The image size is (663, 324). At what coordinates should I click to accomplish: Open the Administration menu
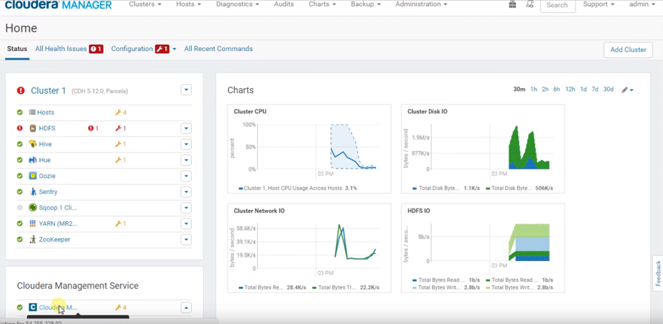[x=421, y=4]
